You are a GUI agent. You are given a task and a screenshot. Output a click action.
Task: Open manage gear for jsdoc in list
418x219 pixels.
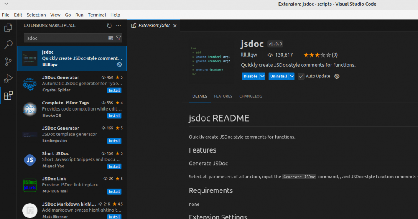click(119, 65)
